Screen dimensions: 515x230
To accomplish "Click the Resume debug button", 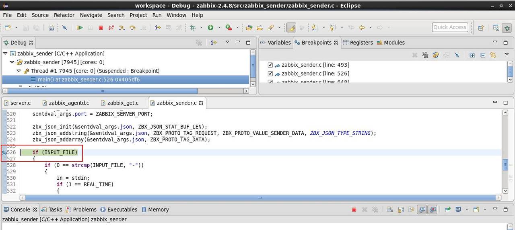I will [80, 28].
